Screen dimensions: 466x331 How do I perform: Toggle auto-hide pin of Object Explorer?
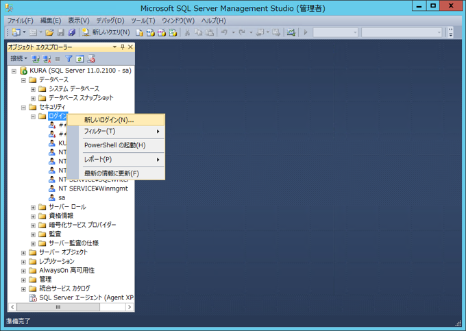tap(123, 47)
